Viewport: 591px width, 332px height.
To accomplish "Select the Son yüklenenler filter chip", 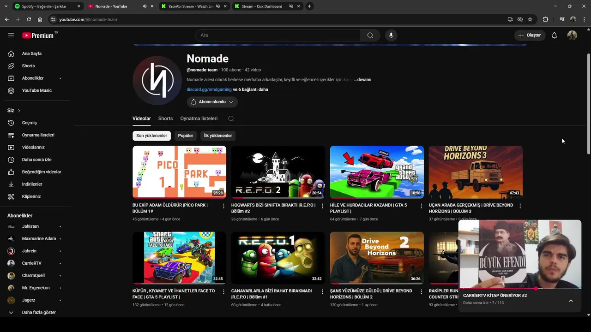I will [x=151, y=136].
